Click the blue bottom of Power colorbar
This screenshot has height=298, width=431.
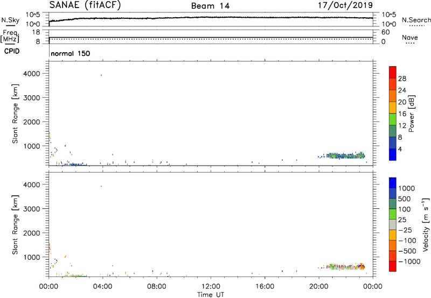(393, 154)
